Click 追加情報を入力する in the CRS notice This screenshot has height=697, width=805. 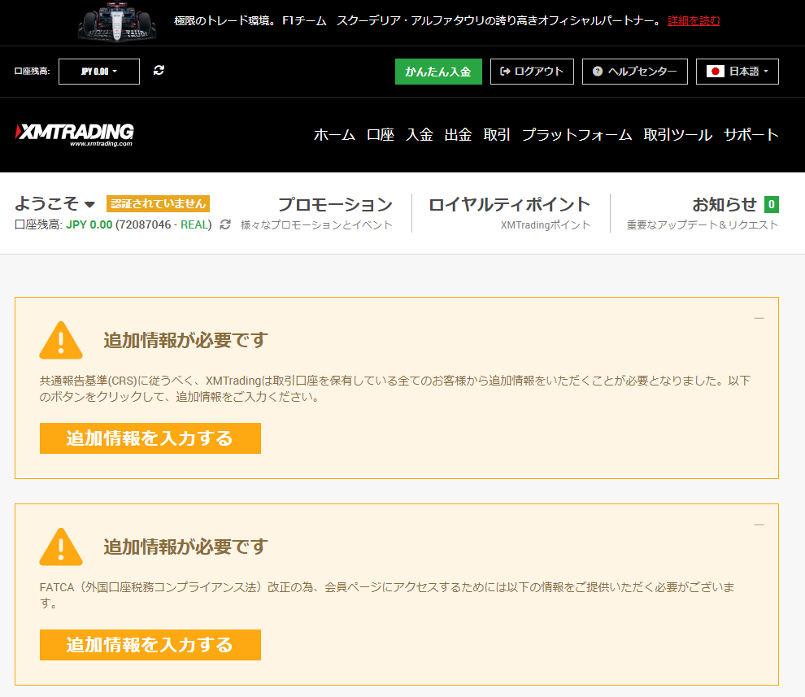pos(150,438)
